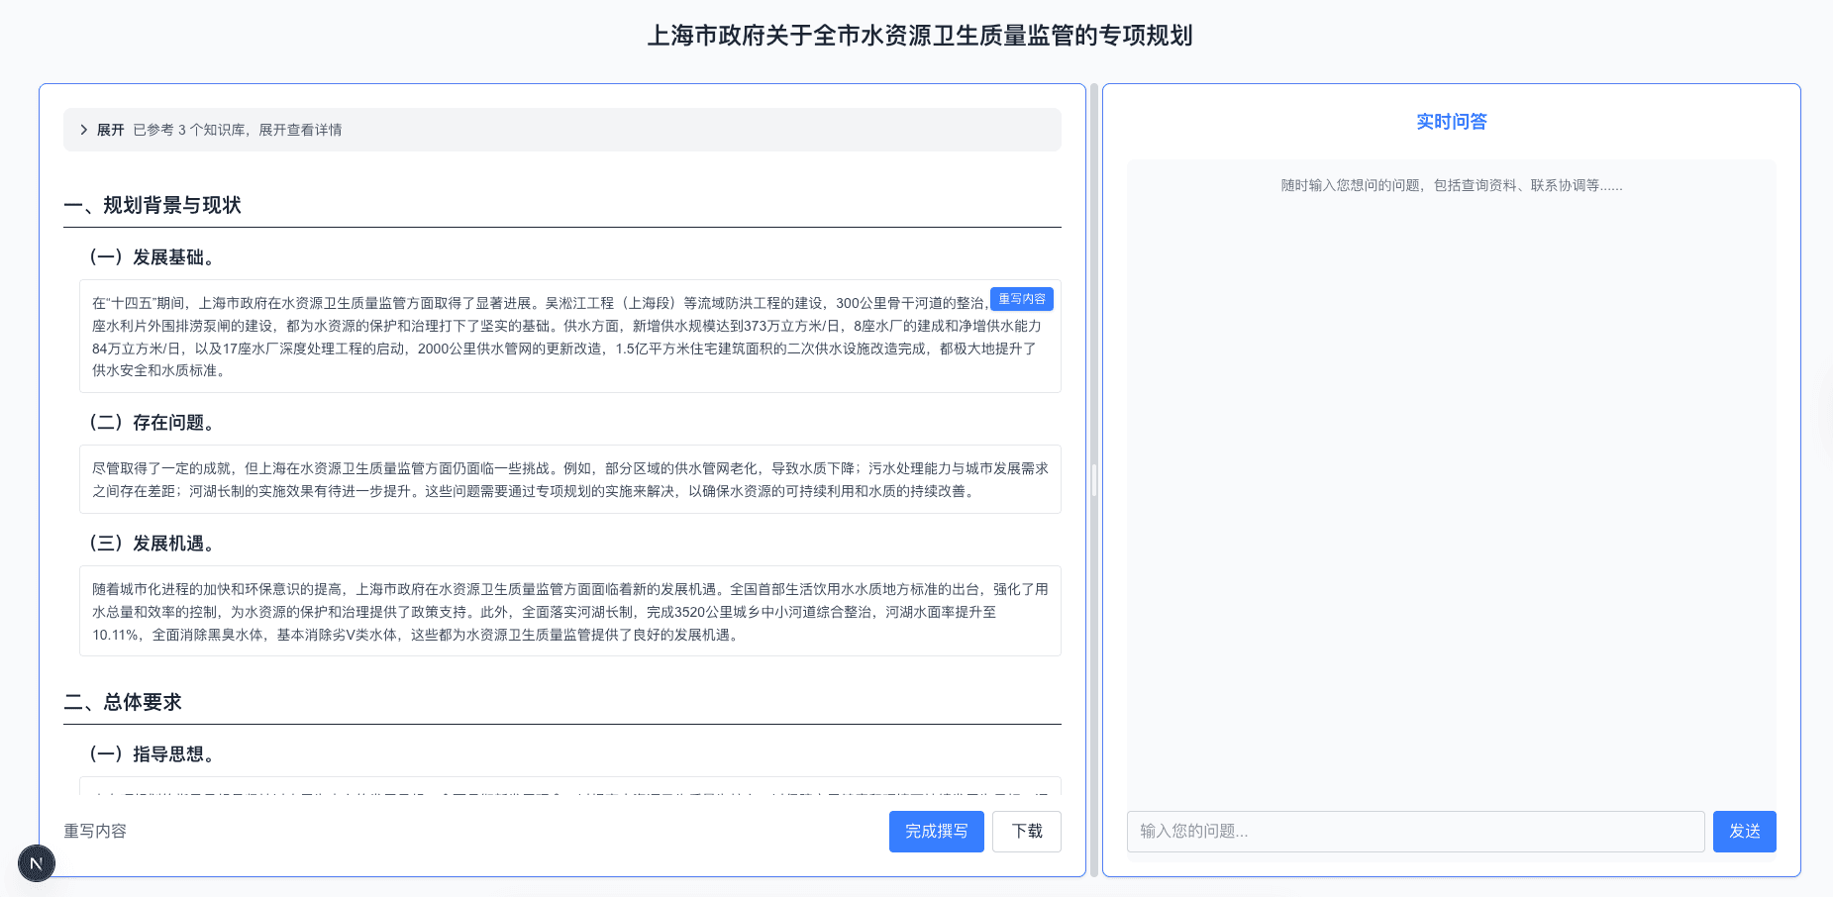Click the expand chevron beside 展开
The width and height of the screenshot is (1833, 897).
pyautogui.click(x=84, y=130)
